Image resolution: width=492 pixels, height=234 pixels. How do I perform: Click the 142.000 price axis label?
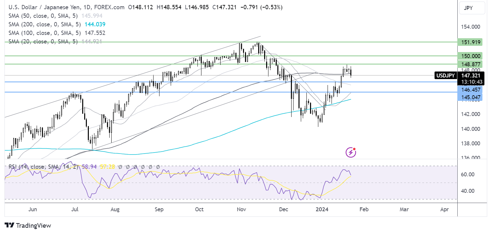click(470, 114)
